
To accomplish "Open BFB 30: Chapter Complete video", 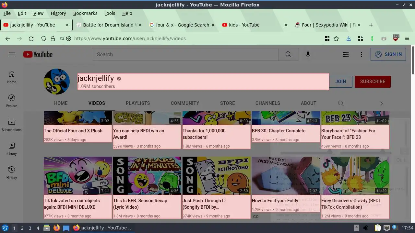I will click(279, 131).
